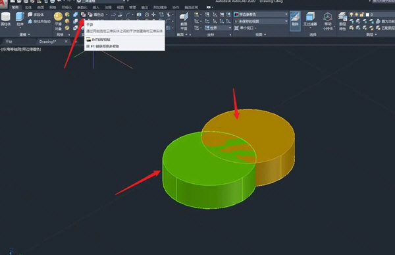Select the Cylinder (圆柱体) modeling tool
This screenshot has height=255, width=395.
[5, 19]
